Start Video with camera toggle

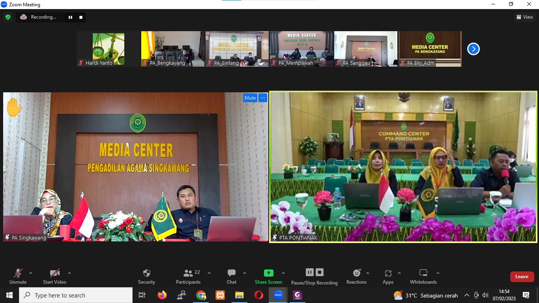(54, 276)
